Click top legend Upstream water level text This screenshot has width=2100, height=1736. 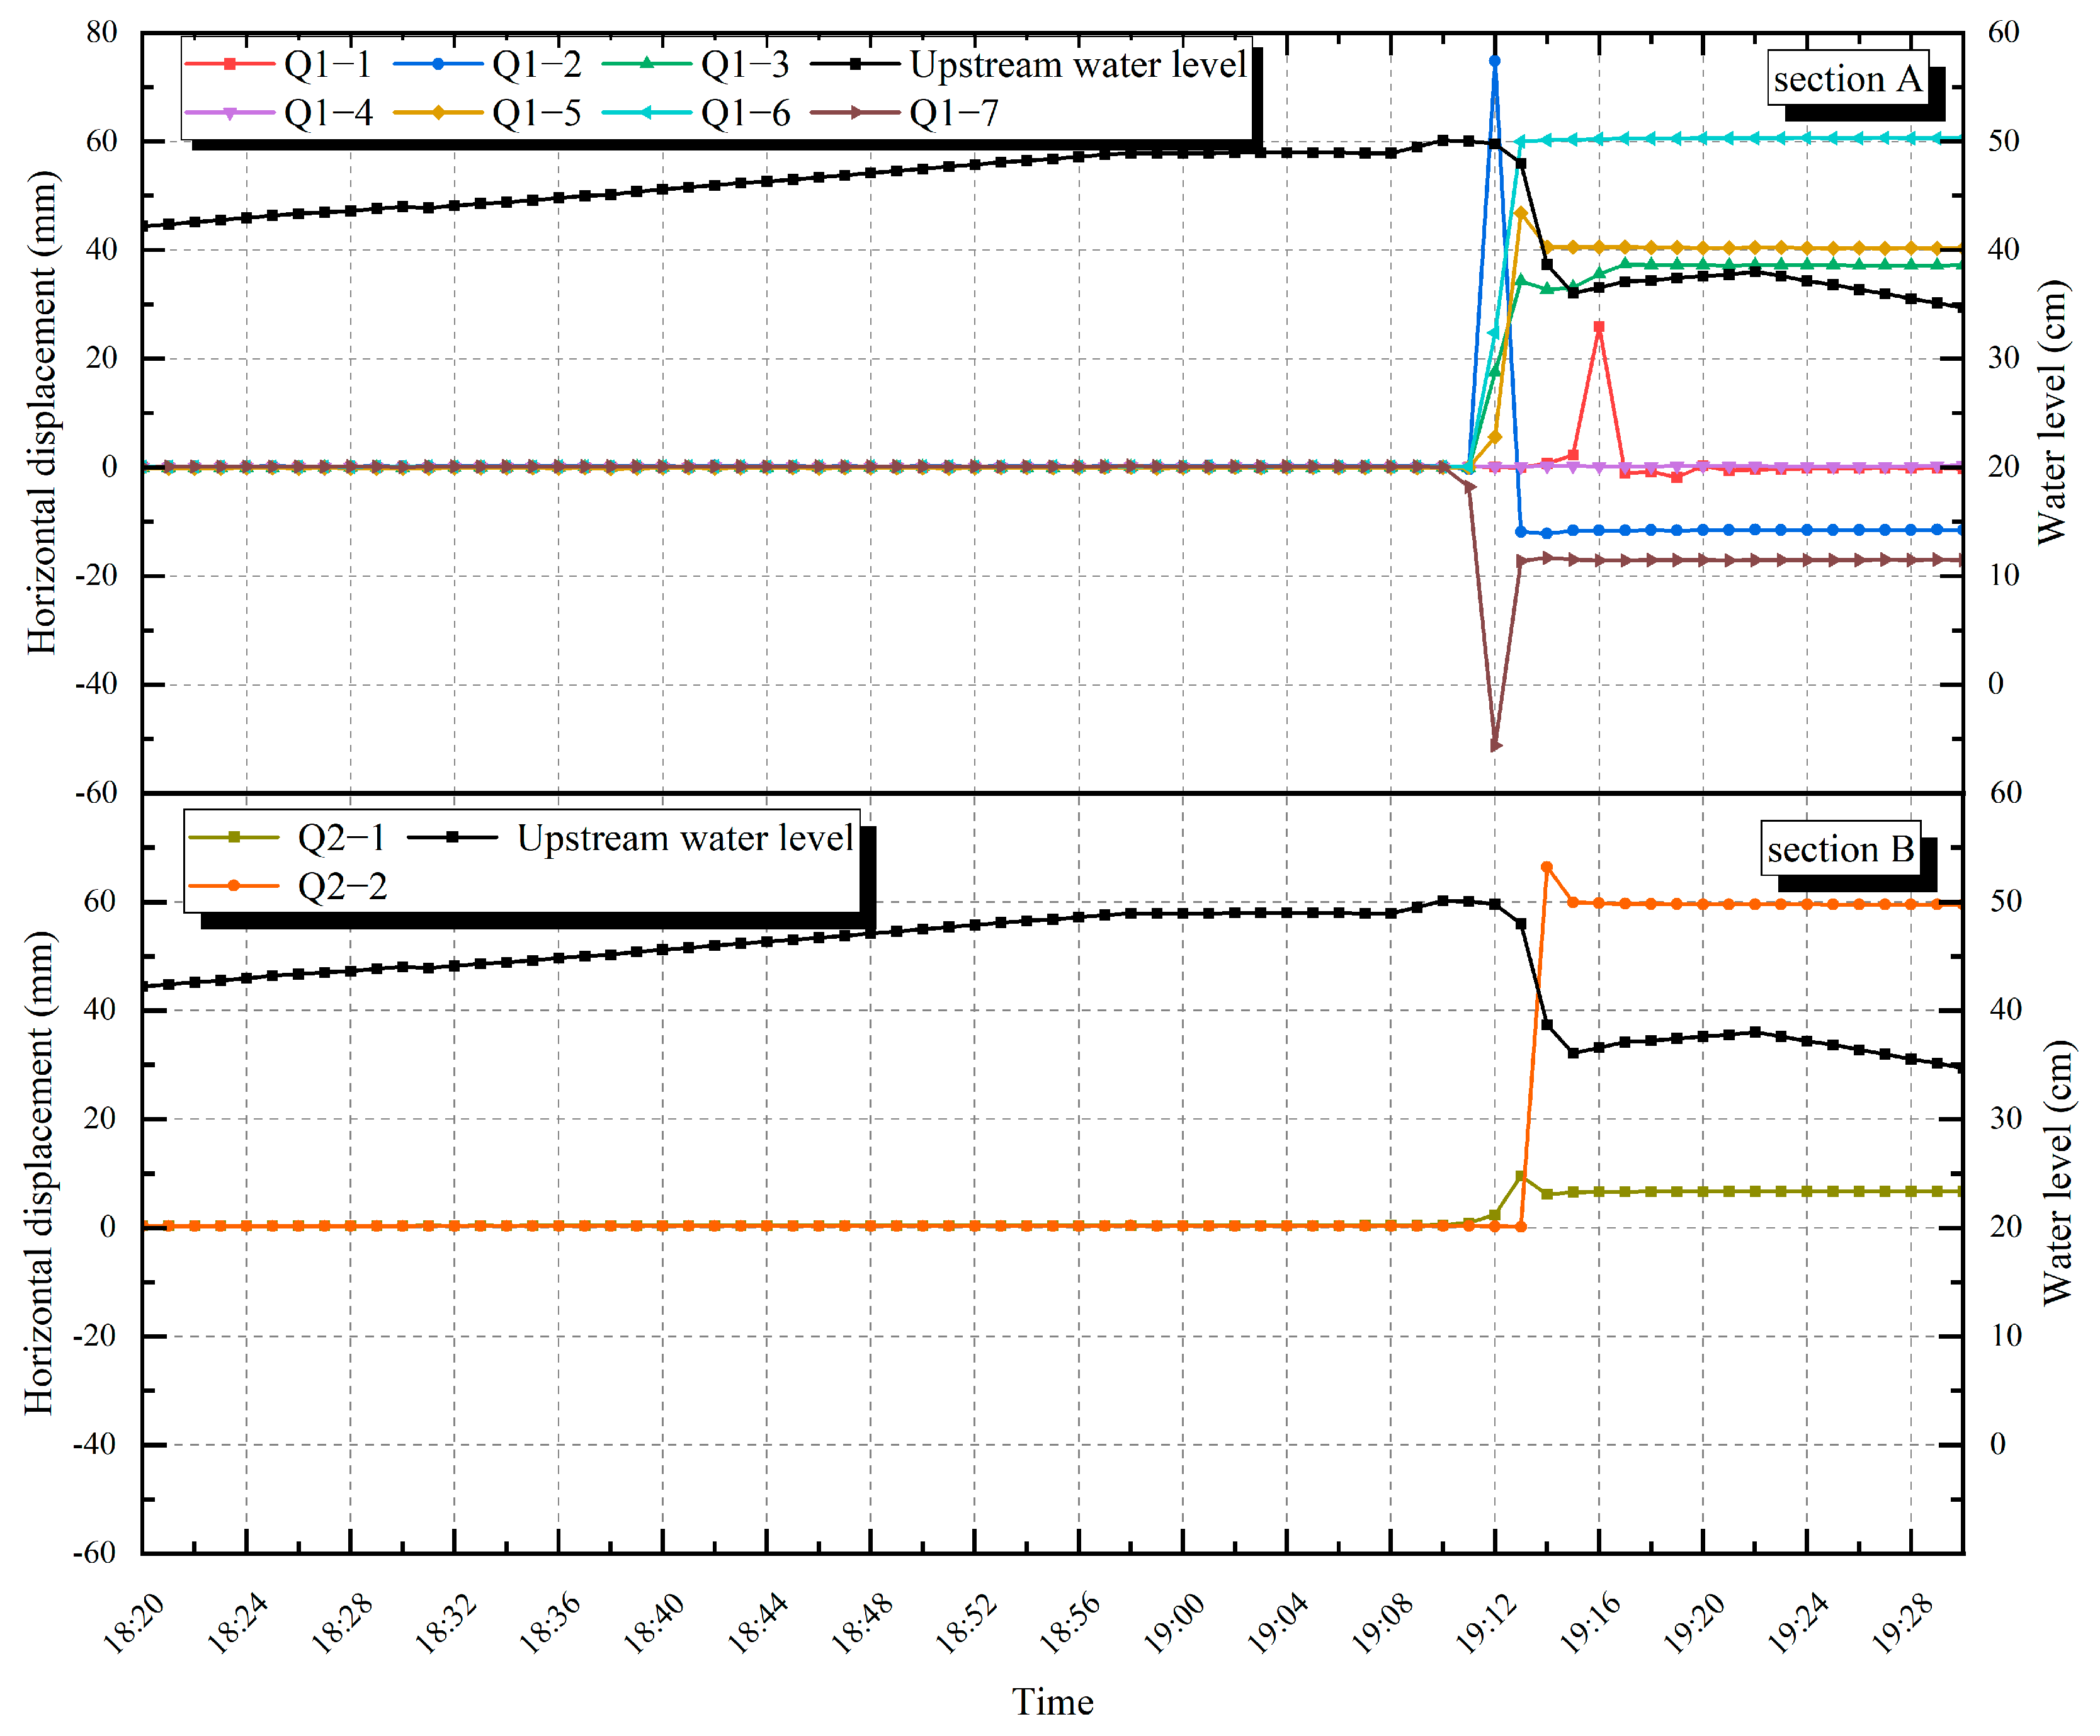1078,65
